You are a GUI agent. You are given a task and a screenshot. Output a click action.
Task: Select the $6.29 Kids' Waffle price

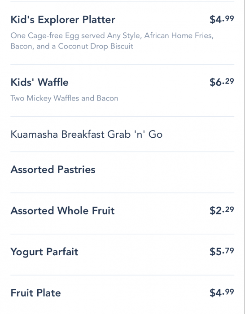222,82
